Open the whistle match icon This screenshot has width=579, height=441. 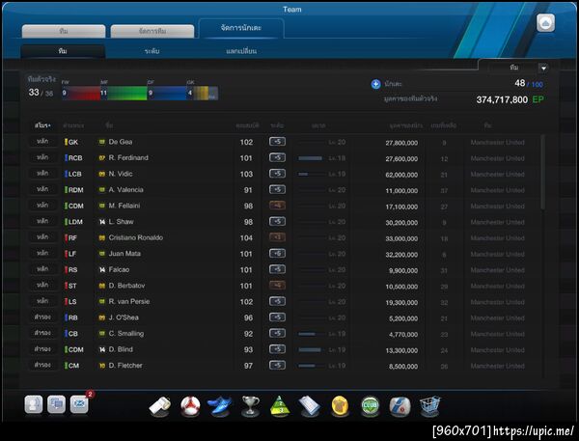point(160,406)
